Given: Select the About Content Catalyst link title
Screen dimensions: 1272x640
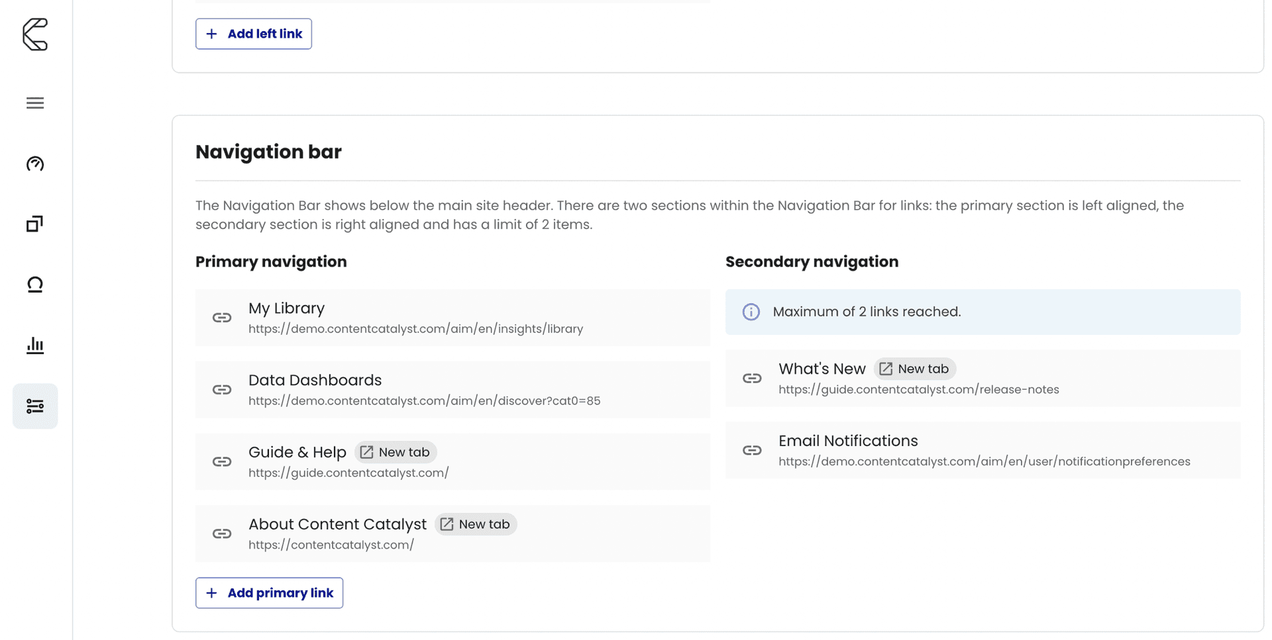Looking at the screenshot, I should 337,524.
